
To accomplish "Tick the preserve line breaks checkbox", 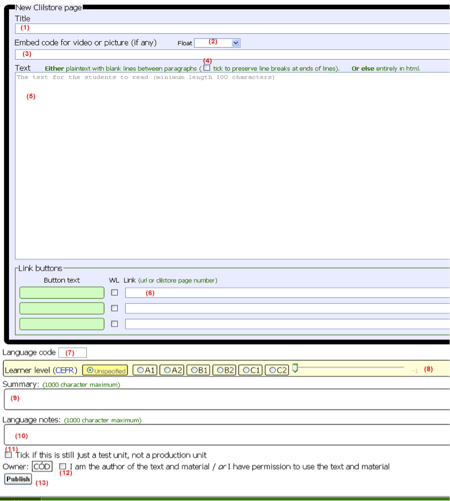I will (x=207, y=68).
